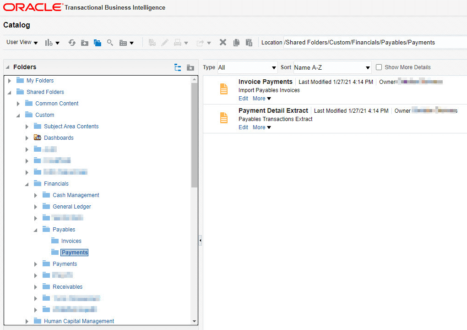Click folder tree scroll down arrow
Viewport: 467px width, 330px height.
[194, 321]
